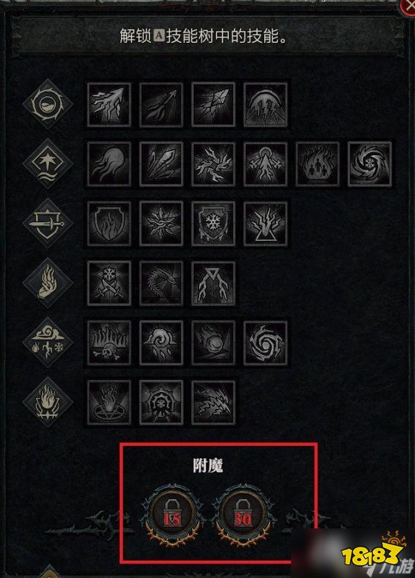Open the sword and shield defensive category
Image resolution: width=415 pixels, height=578 pixels.
tap(48, 223)
